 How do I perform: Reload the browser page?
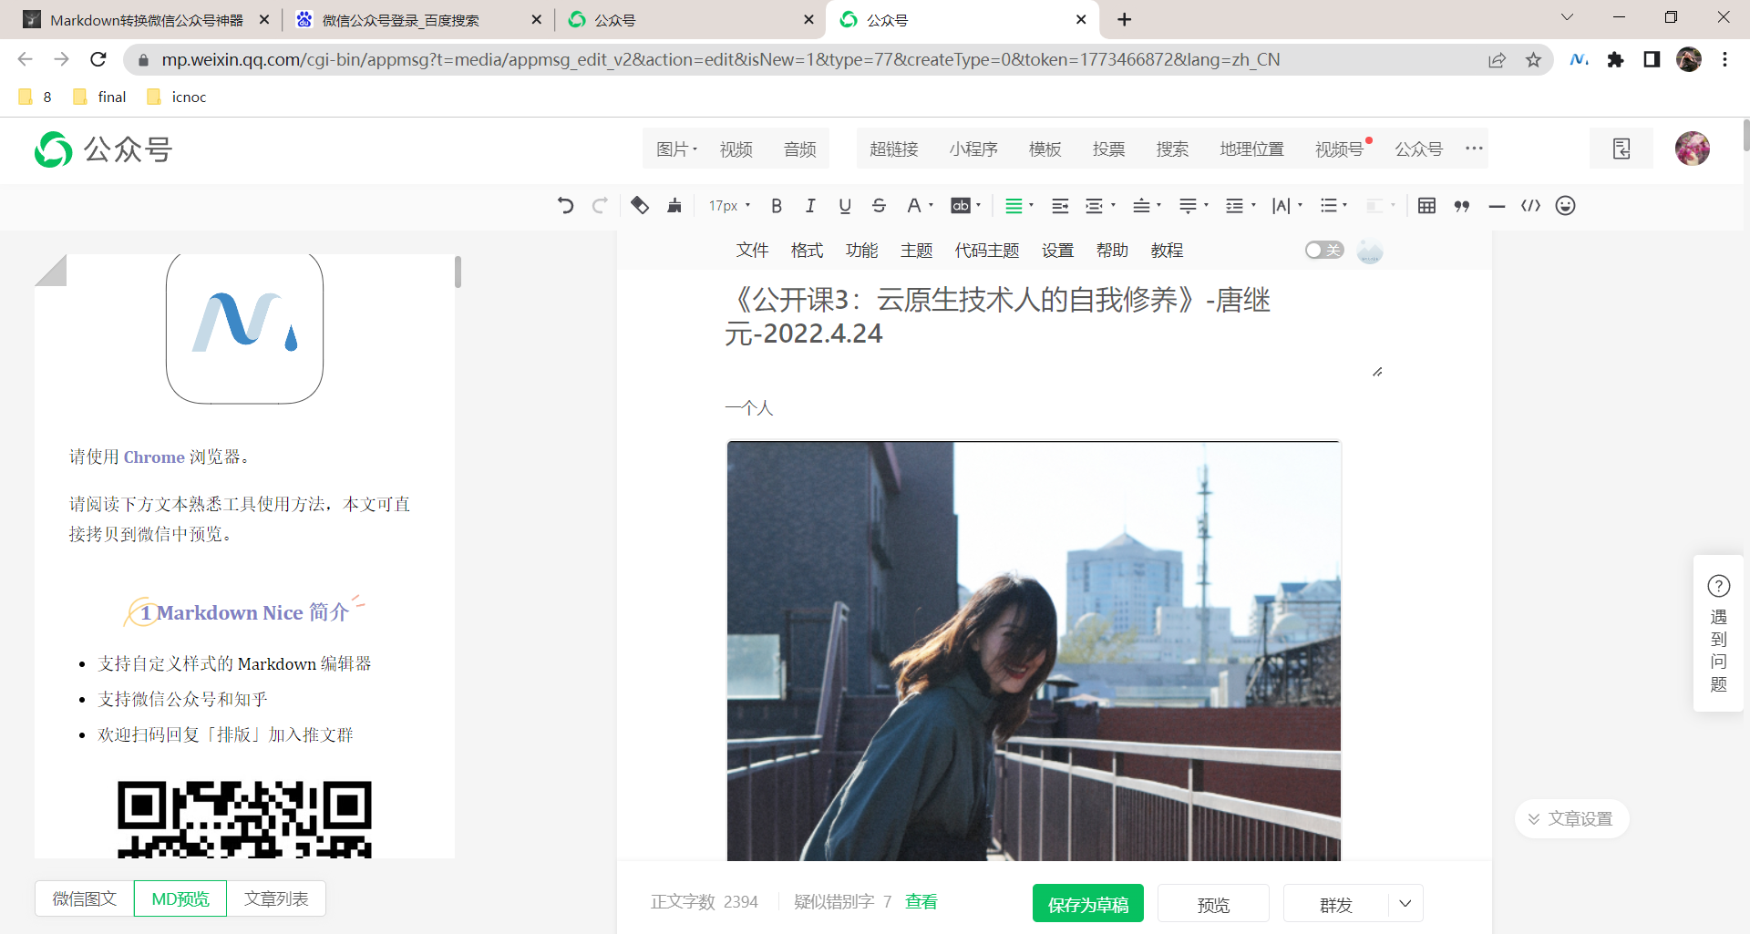click(98, 59)
